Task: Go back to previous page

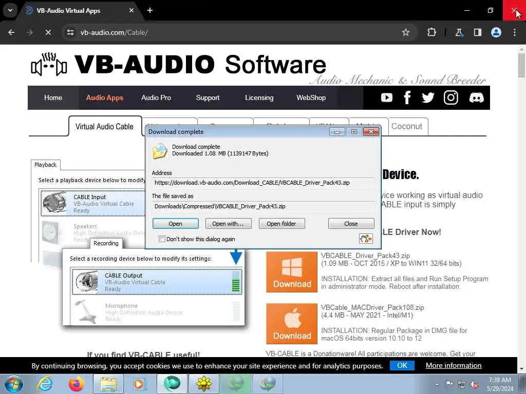Action: click(11, 32)
